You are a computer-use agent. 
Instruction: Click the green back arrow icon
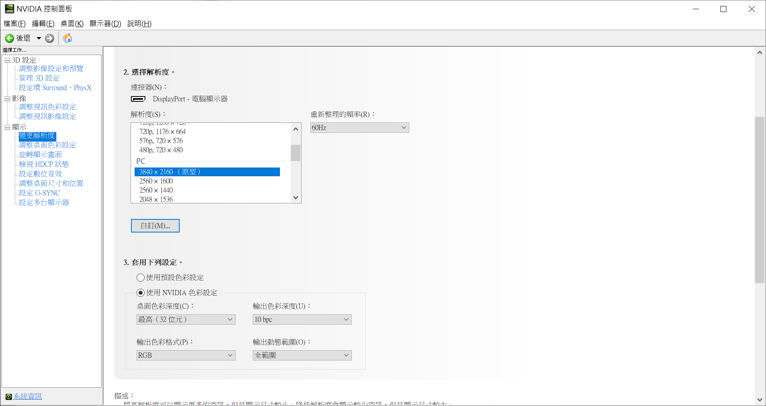pos(10,38)
